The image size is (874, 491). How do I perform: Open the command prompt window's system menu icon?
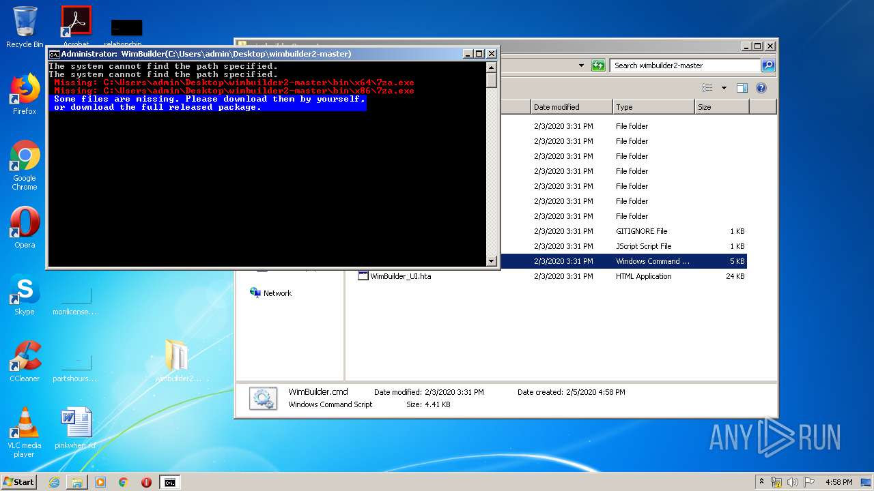click(x=54, y=54)
